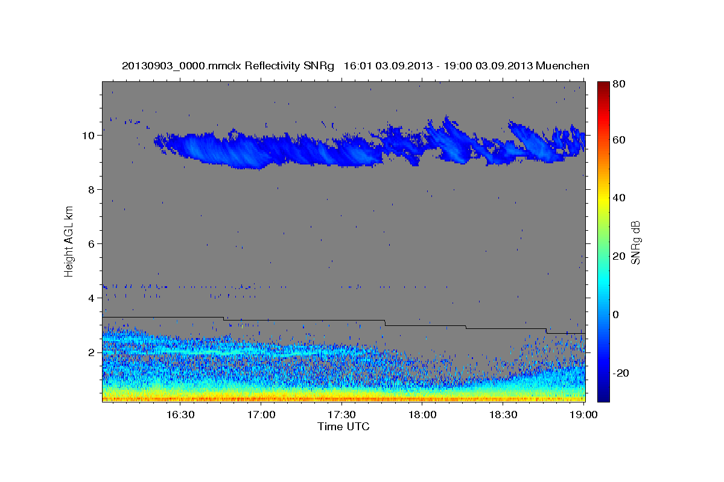
Task: Click the 'SNRg dB' colorbar label
Action: click(x=636, y=242)
